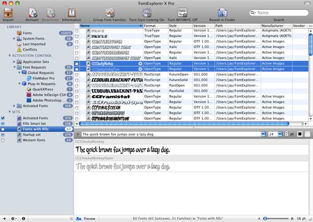
Task: Click the horizontal scrollbar of font list
Action: coord(184,124)
